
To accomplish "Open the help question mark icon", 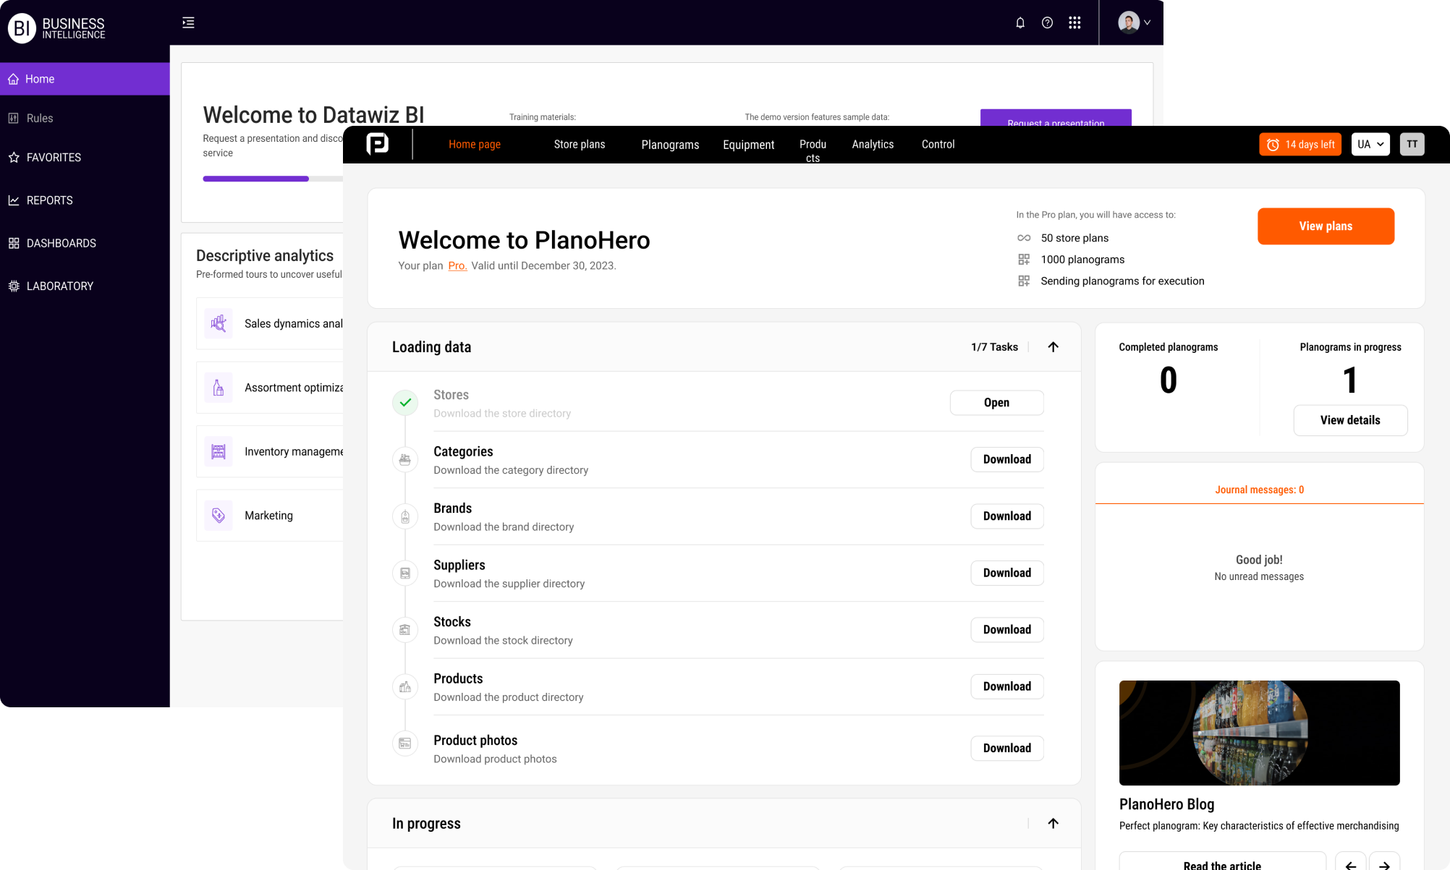I will point(1047,22).
